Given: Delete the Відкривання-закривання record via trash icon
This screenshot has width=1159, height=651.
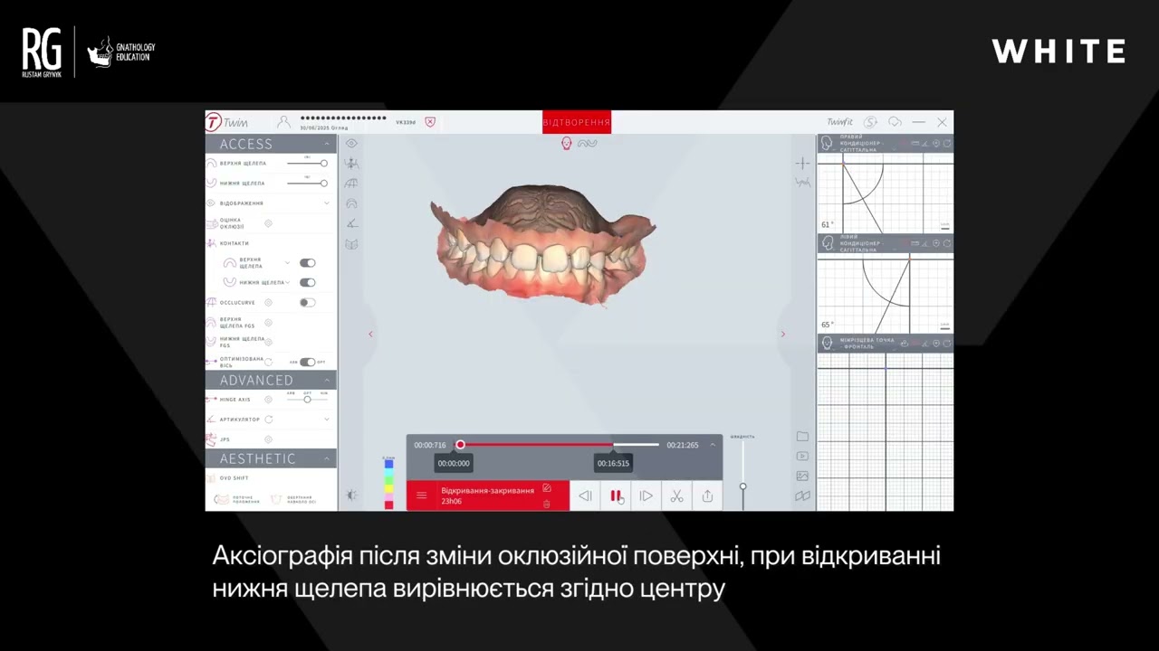Looking at the screenshot, I should pyautogui.click(x=546, y=504).
